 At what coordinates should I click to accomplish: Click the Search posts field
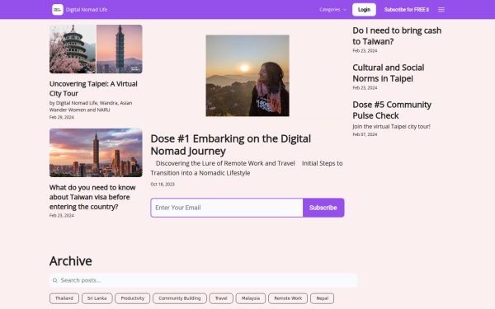tap(203, 280)
